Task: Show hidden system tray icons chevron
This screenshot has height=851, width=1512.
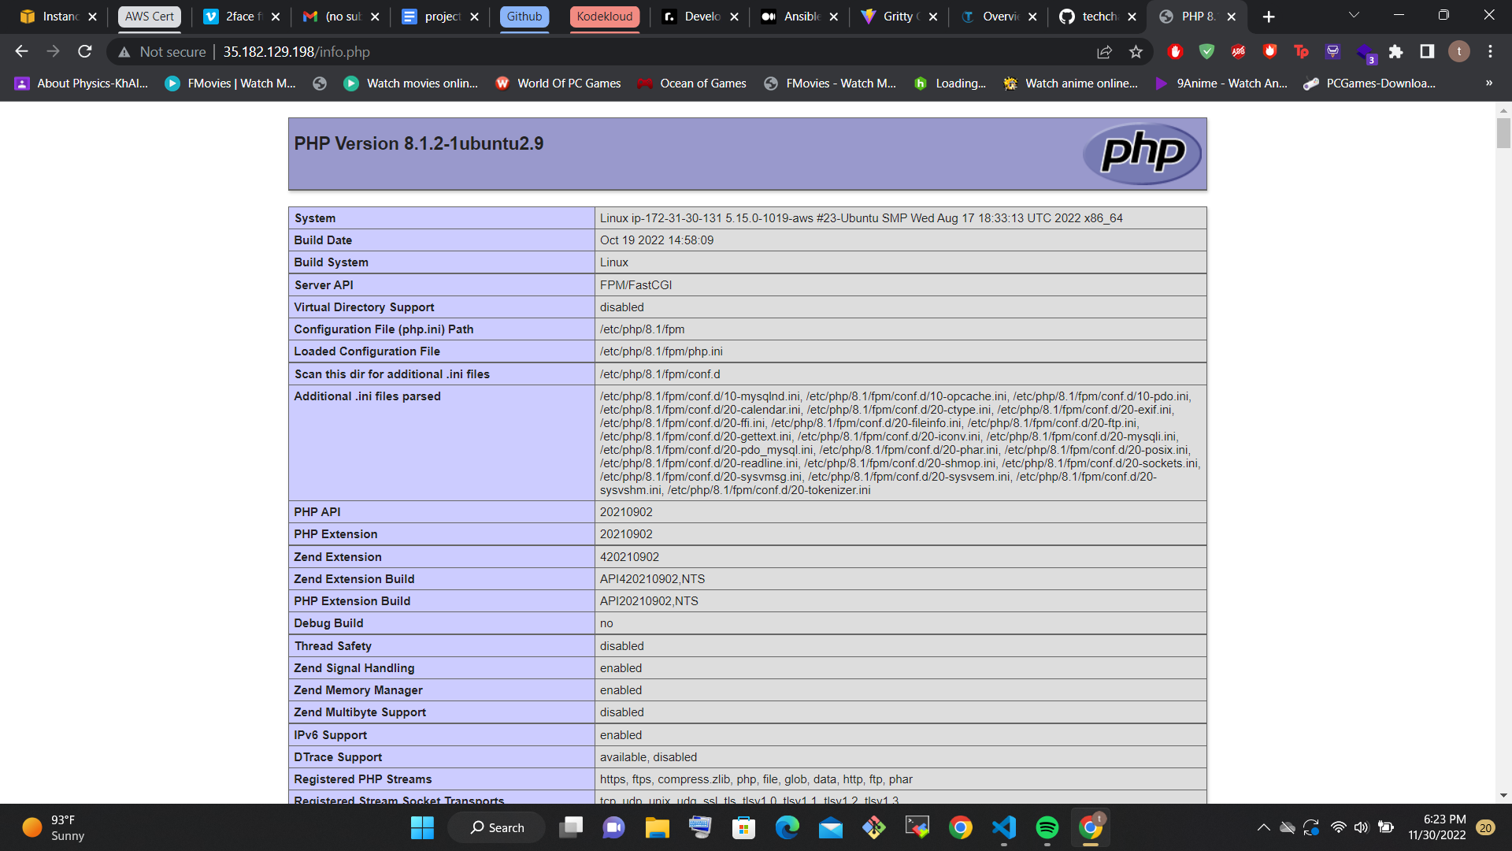Action: pyautogui.click(x=1263, y=827)
